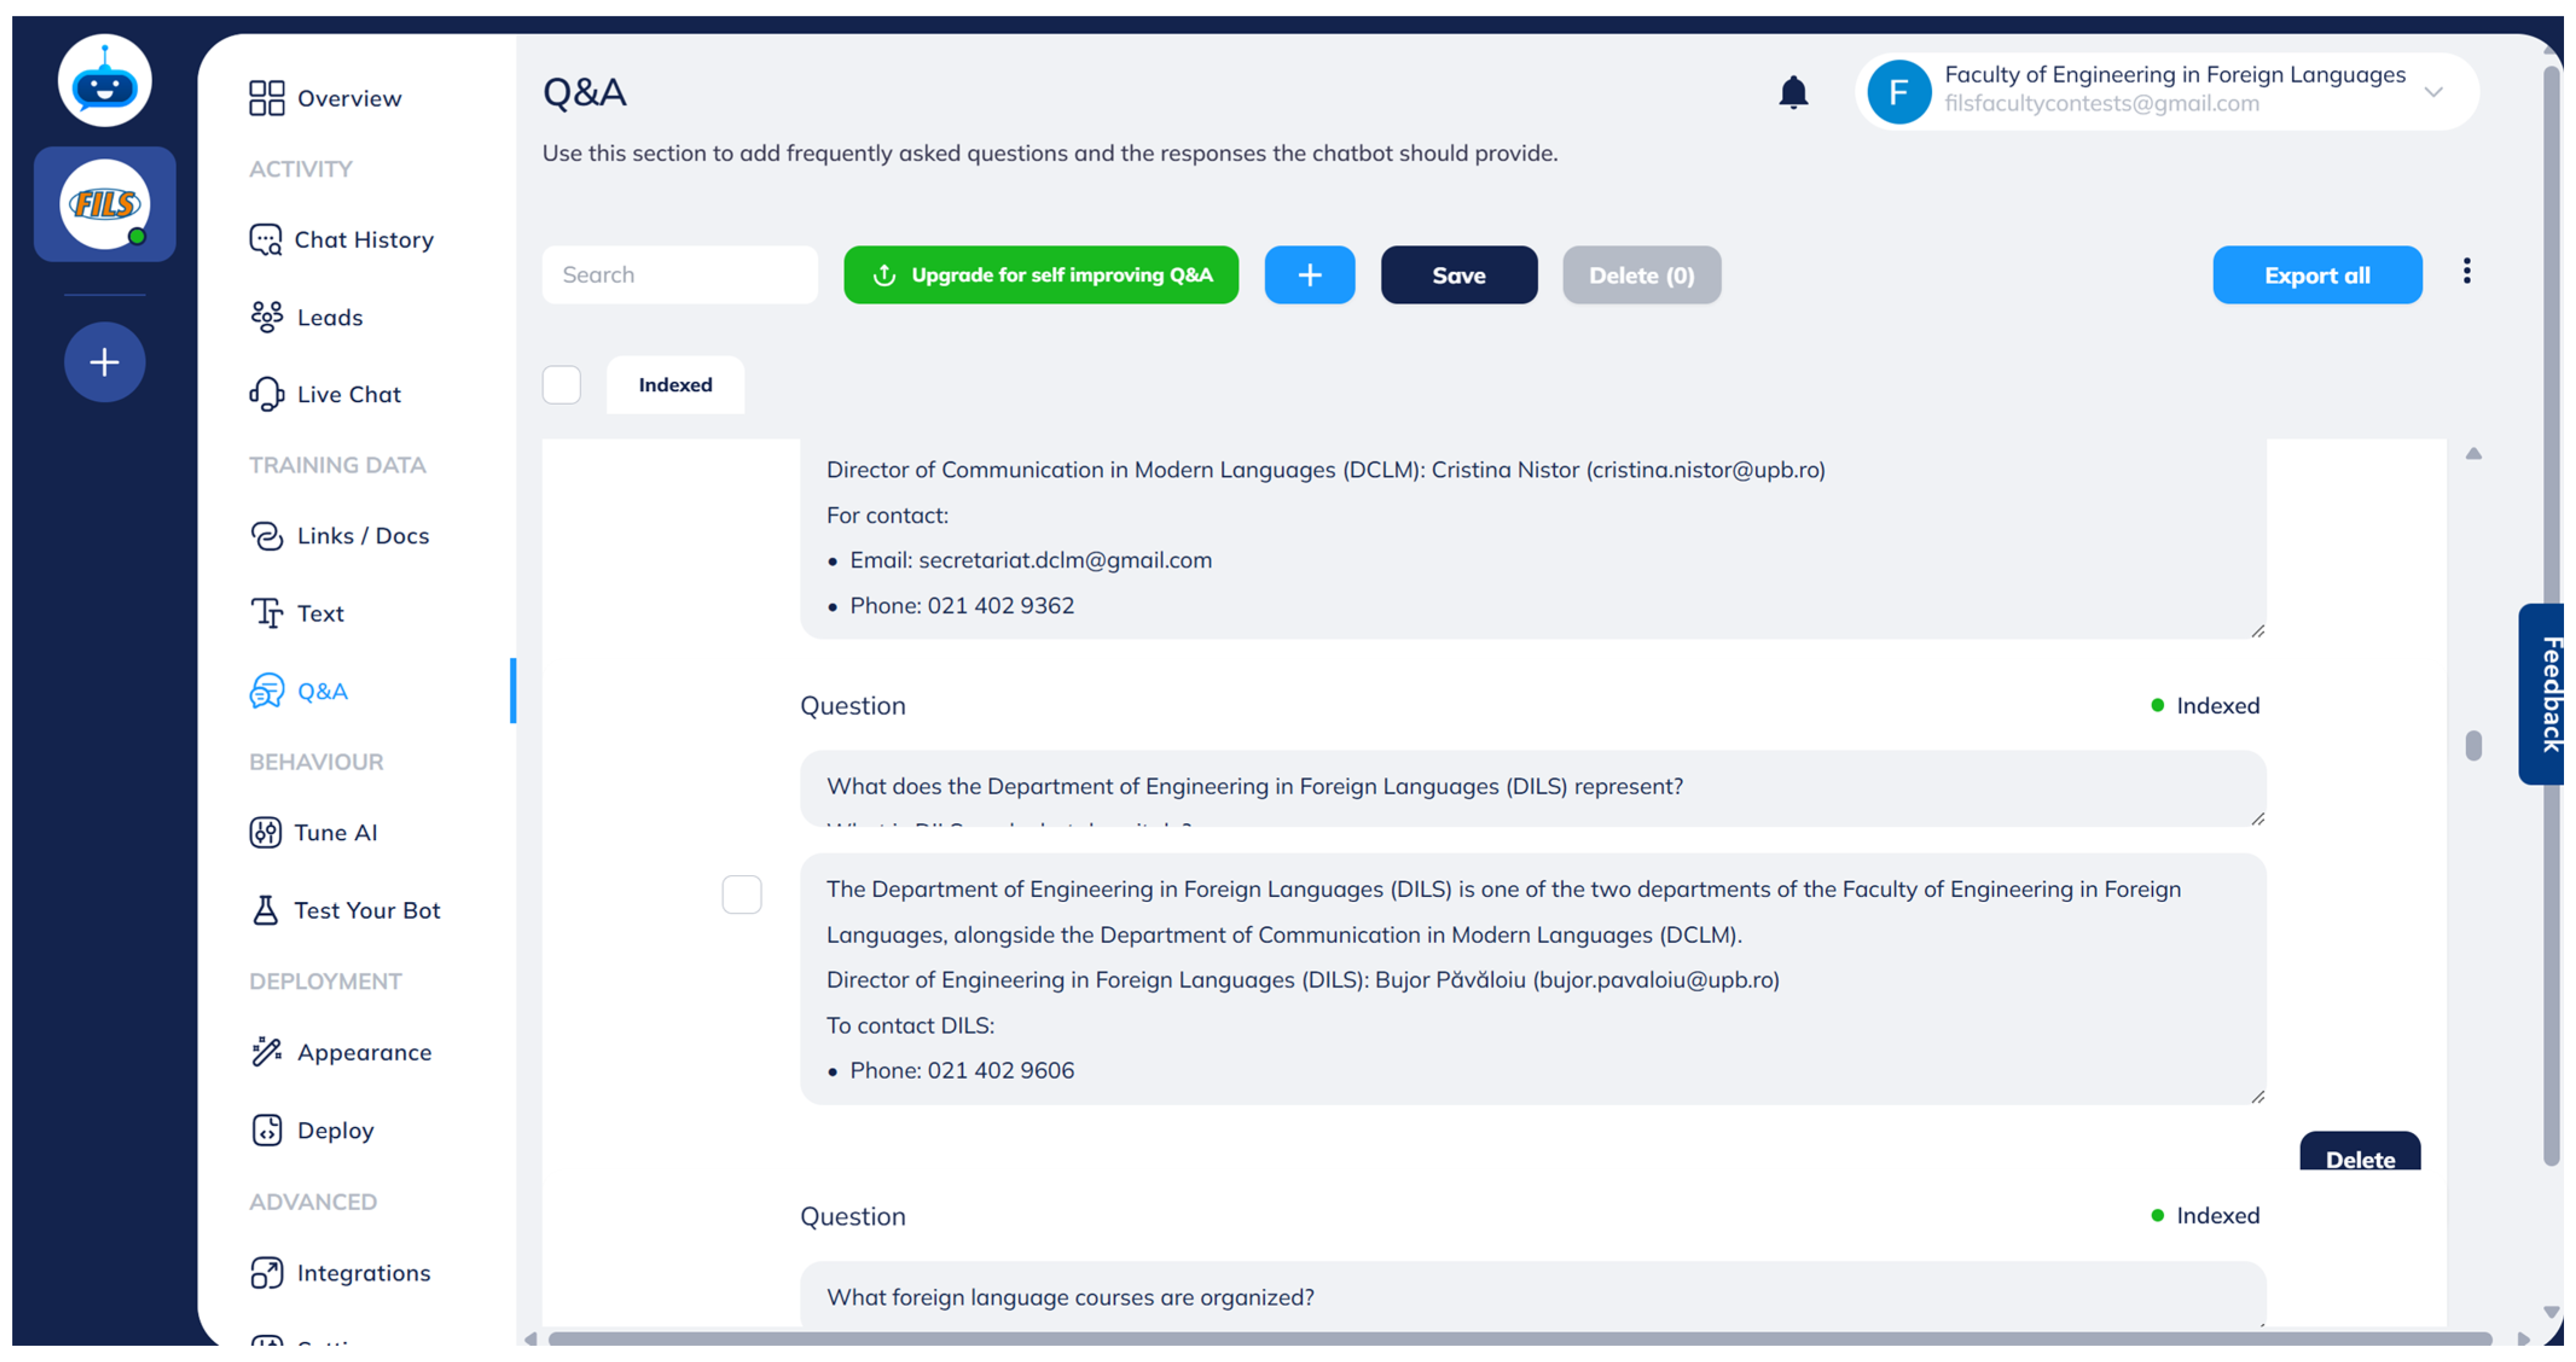Image resolution: width=2576 pixels, height=1362 pixels.
Task: Click the Export all button
Action: click(x=2316, y=275)
